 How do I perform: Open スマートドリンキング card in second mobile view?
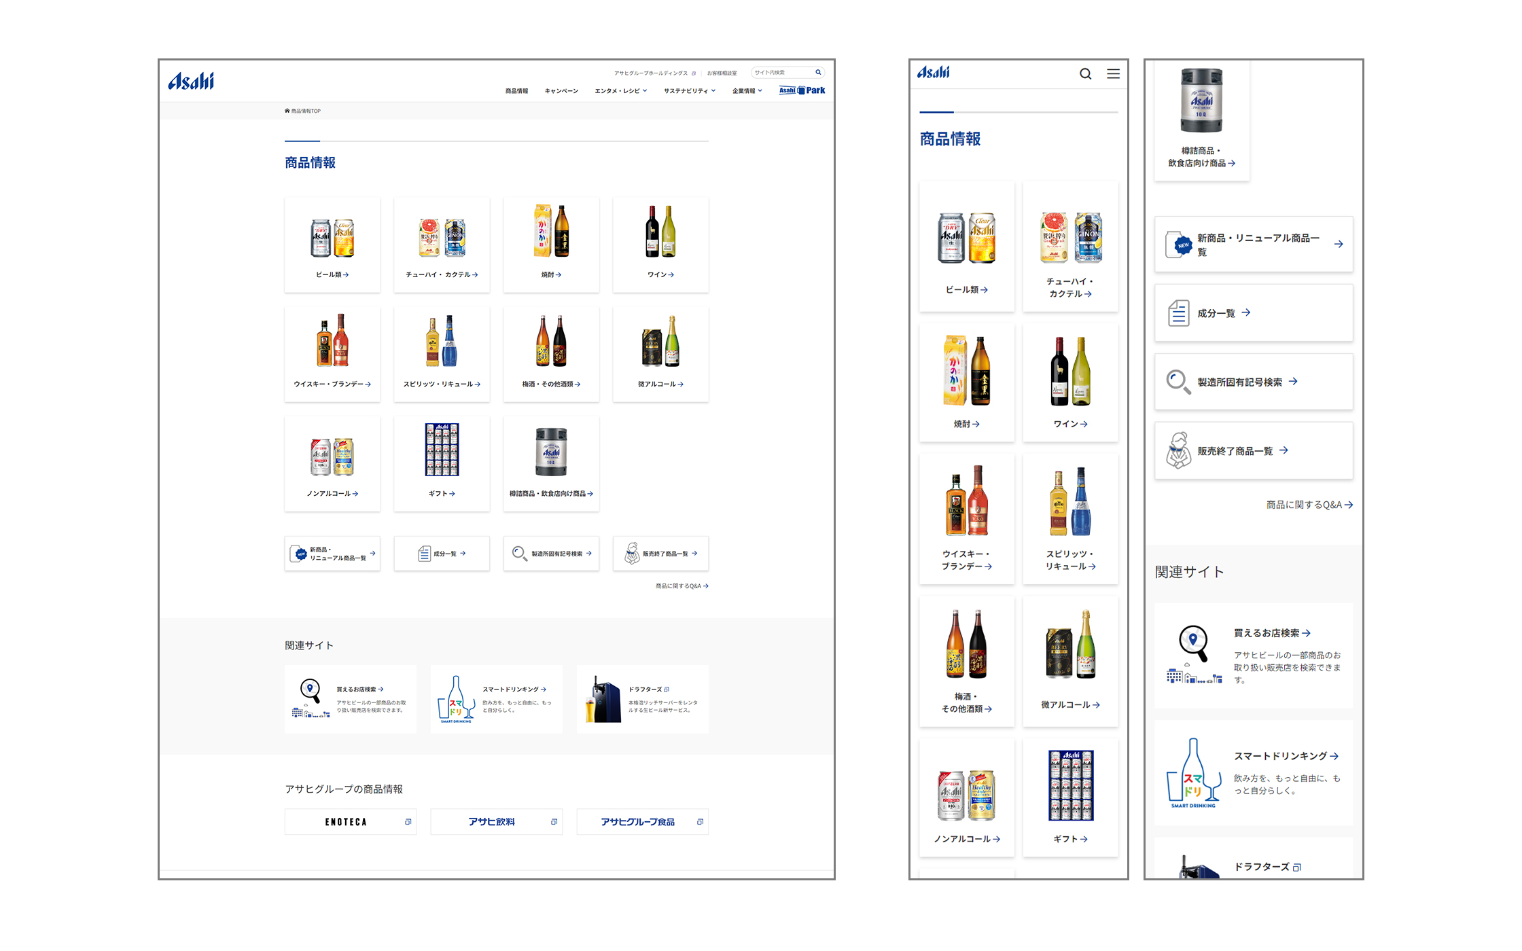coord(1254,773)
